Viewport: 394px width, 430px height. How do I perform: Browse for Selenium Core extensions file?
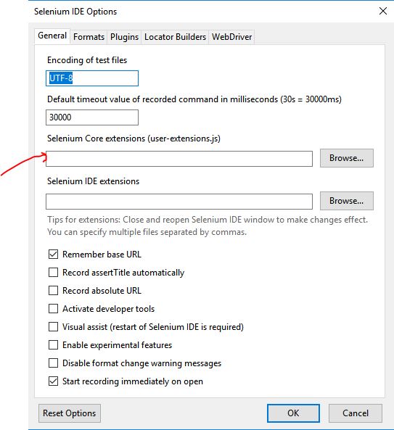347,158
